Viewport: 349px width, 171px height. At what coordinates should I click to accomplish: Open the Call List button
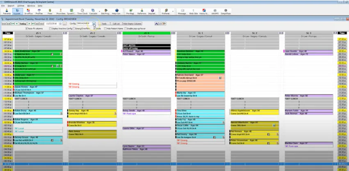(116, 24)
